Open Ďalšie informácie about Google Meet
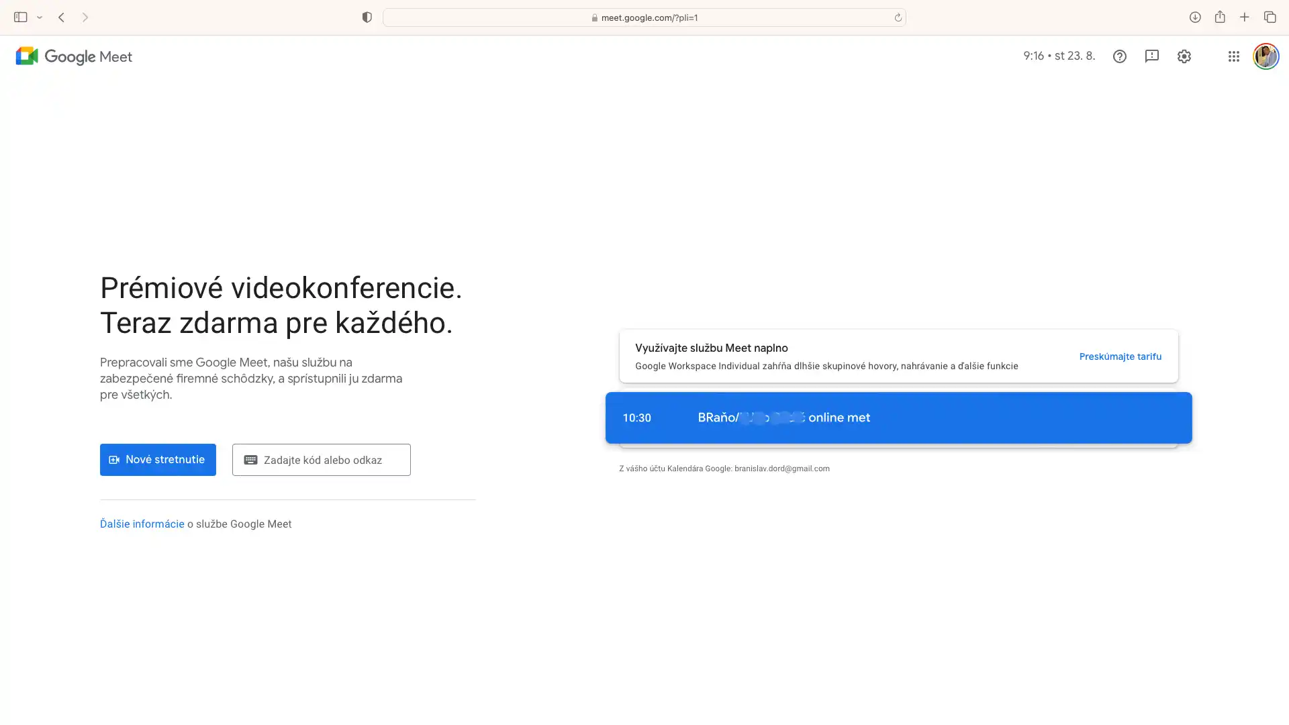Viewport: 1289px width, 725px height. click(142, 524)
